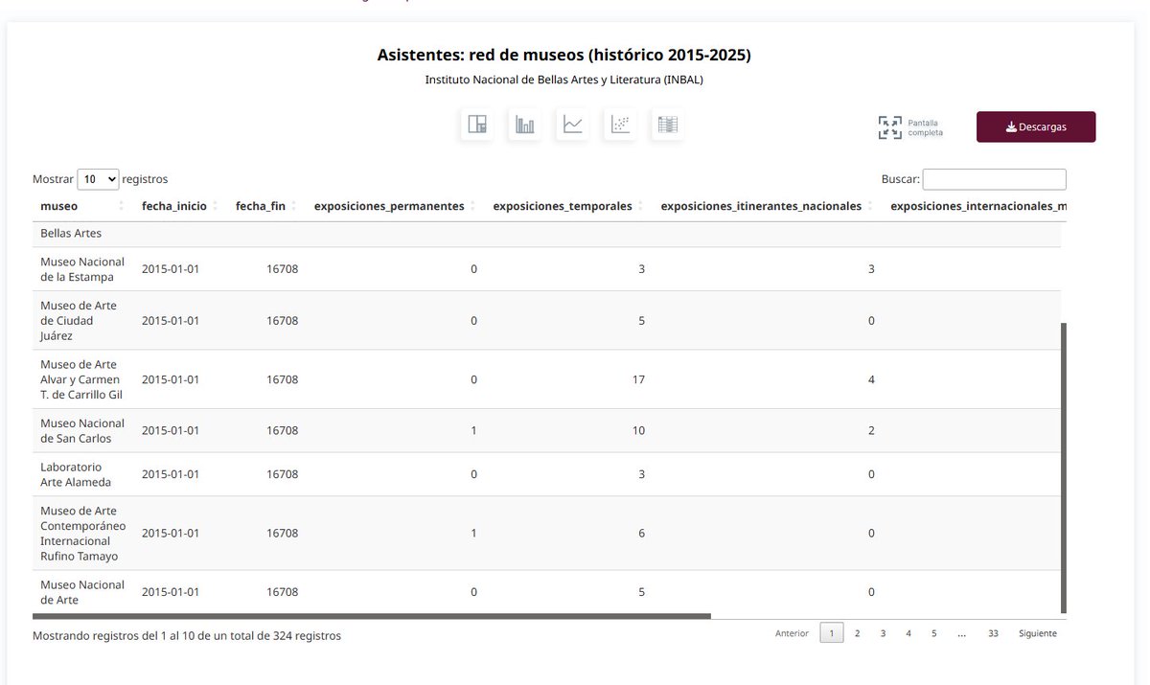
Task: Jump to last page 33
Action: point(993,633)
